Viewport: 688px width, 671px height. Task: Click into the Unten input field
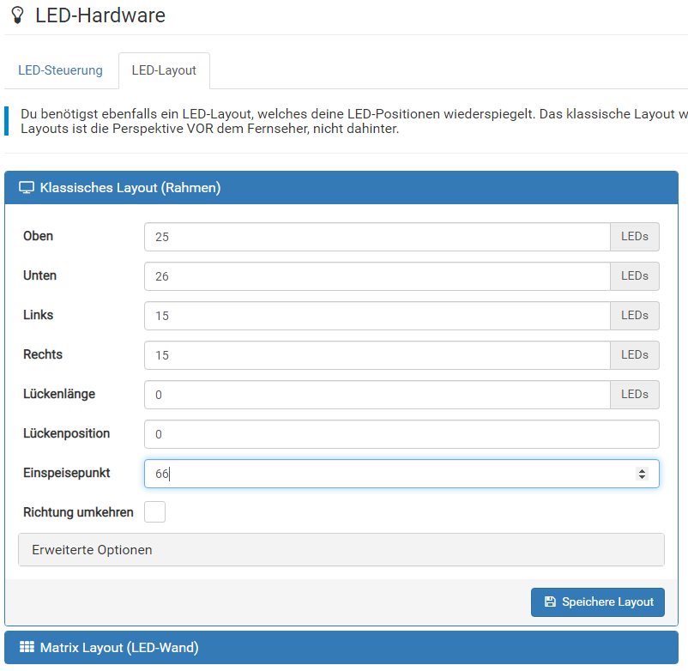(x=377, y=276)
